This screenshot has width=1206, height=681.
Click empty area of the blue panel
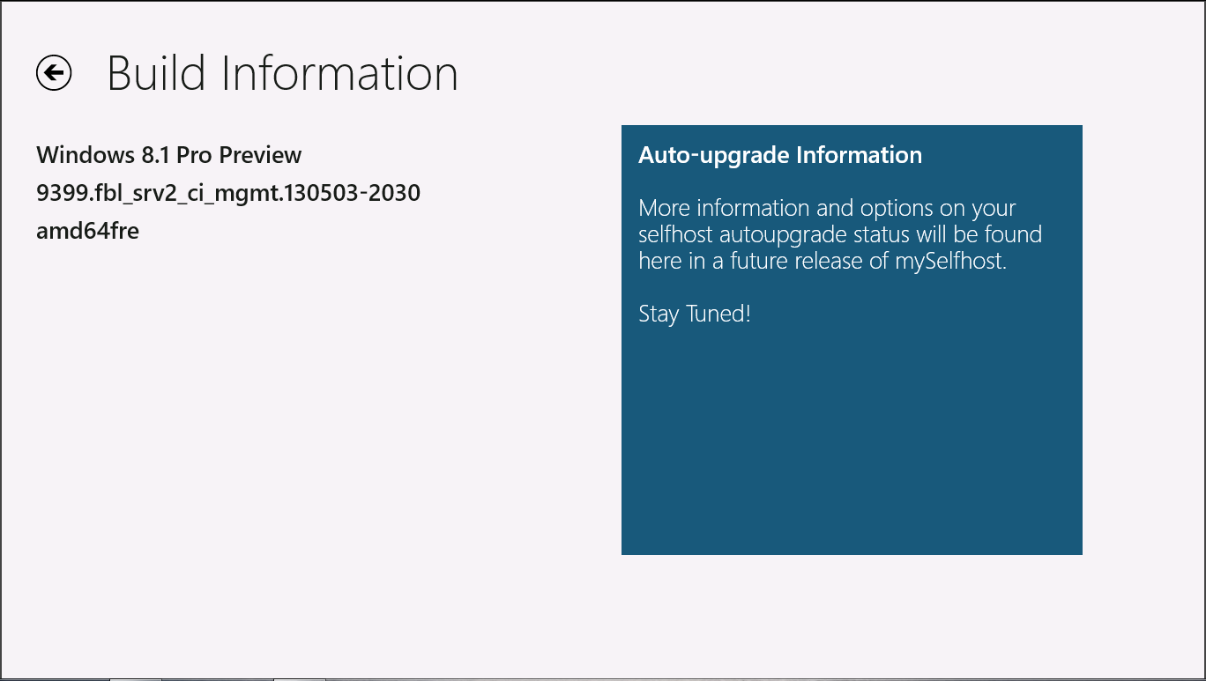coord(851,440)
